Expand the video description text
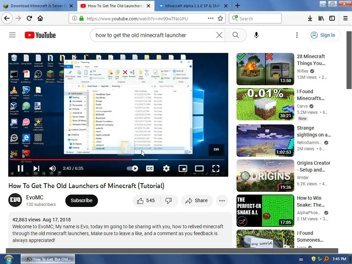 click(x=120, y=230)
